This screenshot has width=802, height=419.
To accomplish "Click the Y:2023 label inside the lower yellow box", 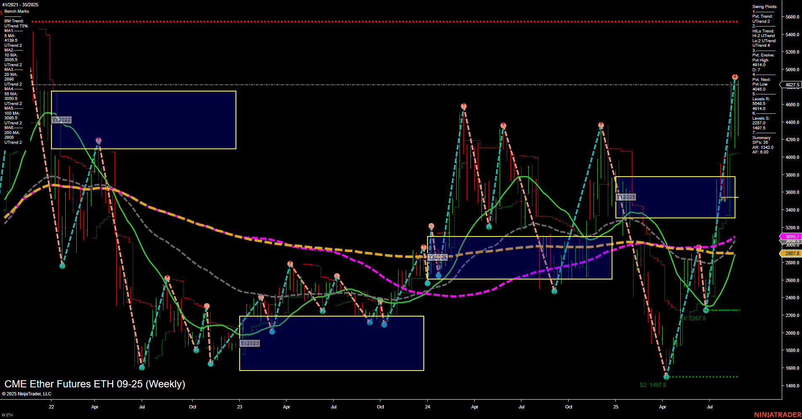I will click(x=249, y=343).
